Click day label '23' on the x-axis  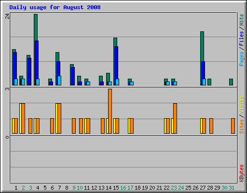click(x=174, y=188)
